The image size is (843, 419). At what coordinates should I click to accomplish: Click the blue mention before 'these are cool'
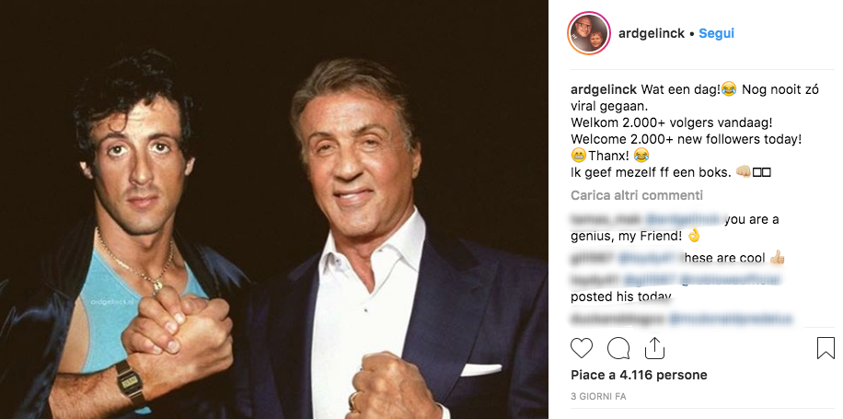(x=644, y=259)
